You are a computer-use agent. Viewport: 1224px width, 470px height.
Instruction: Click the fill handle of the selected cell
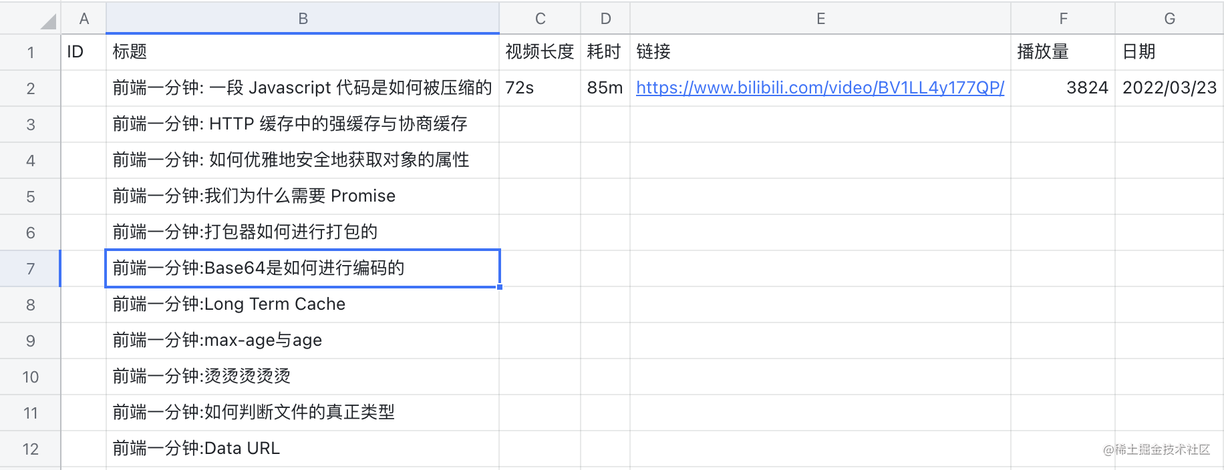click(500, 287)
